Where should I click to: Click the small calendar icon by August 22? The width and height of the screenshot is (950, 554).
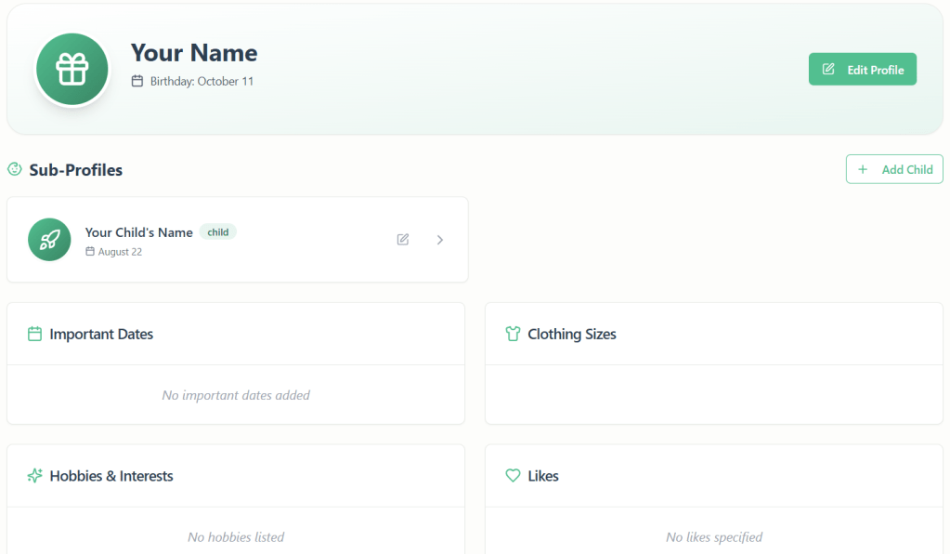(x=90, y=252)
